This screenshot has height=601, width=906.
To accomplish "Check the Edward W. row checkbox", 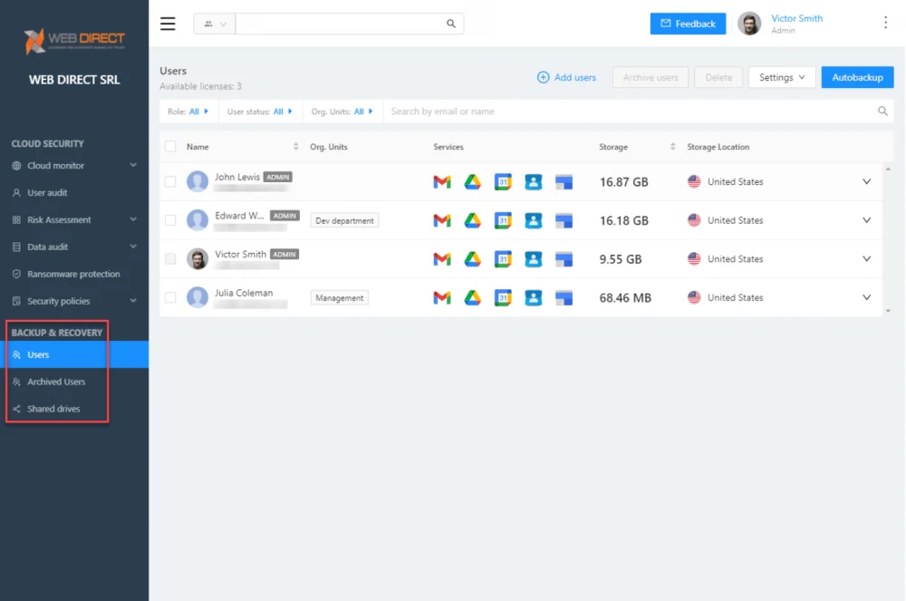I will (x=170, y=220).
